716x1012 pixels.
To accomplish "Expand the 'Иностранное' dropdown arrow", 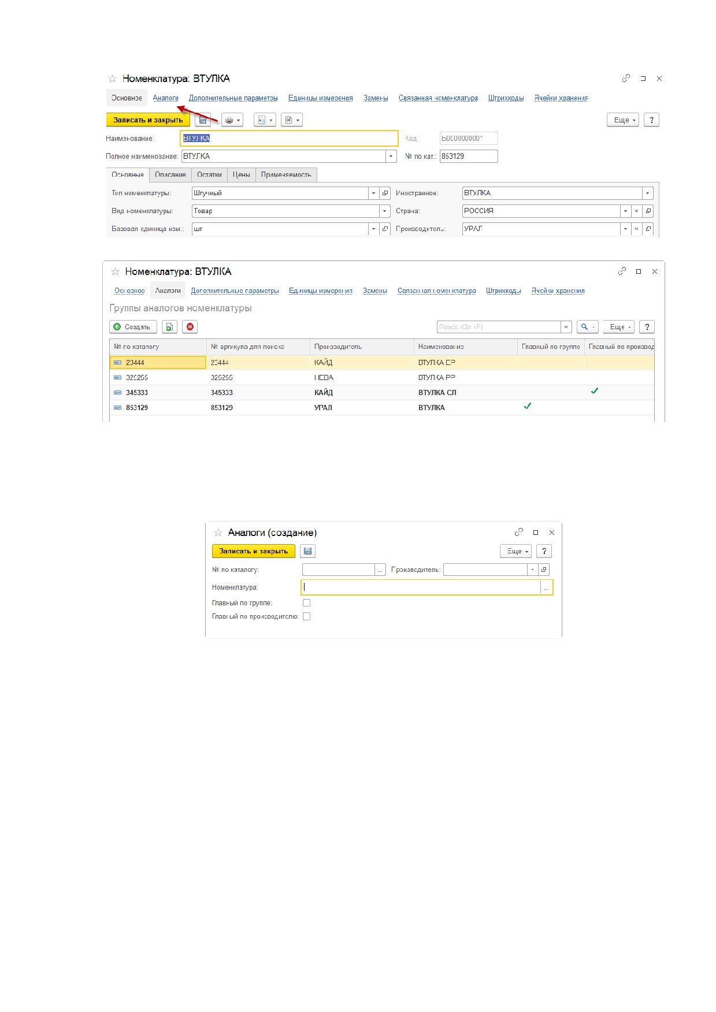I will pos(648,193).
